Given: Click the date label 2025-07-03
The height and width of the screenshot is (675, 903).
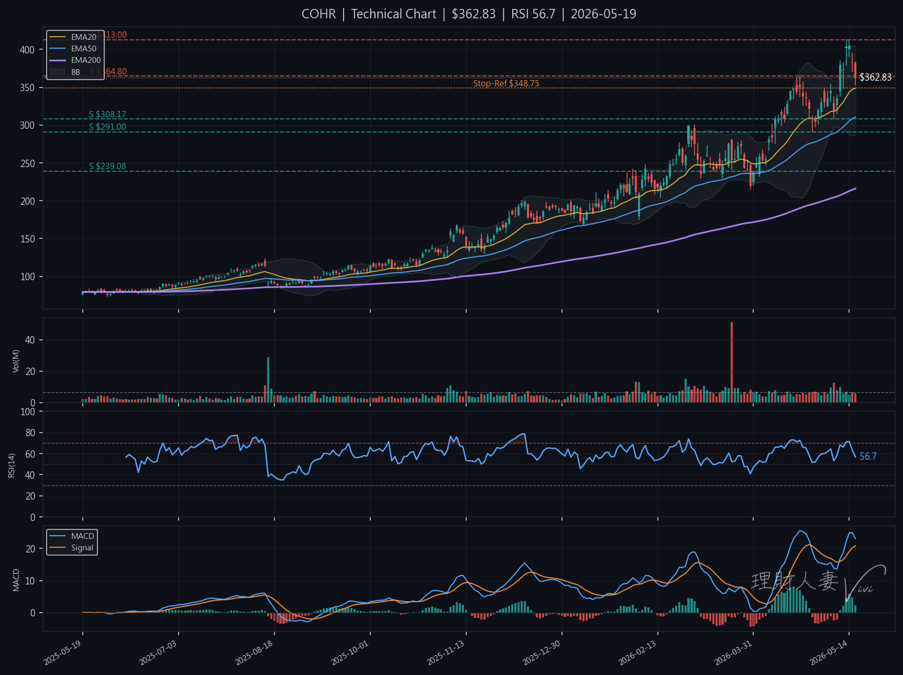Looking at the screenshot, I should click(159, 652).
